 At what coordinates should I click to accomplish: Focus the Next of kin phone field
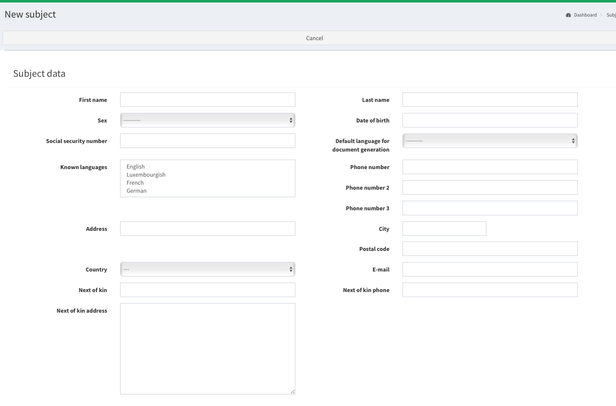click(x=489, y=290)
